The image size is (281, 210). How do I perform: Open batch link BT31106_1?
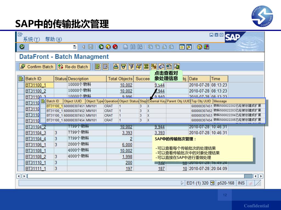tap(36, 145)
